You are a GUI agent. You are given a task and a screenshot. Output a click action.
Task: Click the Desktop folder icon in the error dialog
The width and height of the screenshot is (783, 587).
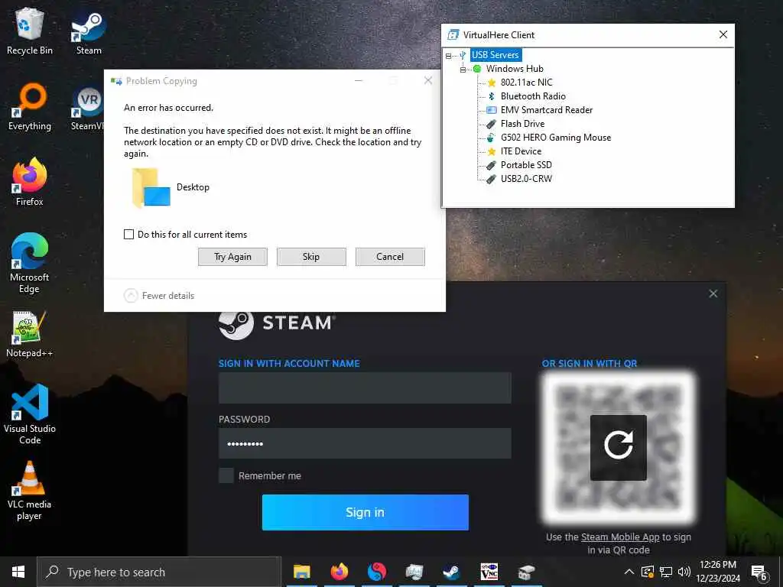[151, 188]
